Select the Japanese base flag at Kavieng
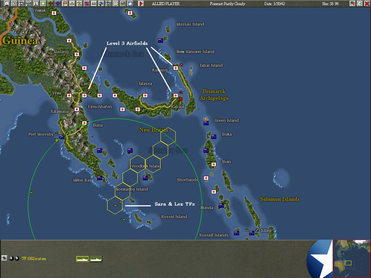Screen dimensions: 371x278 [176, 68]
